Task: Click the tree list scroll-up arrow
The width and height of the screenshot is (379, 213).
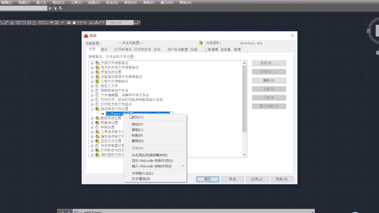Action: click(245, 63)
